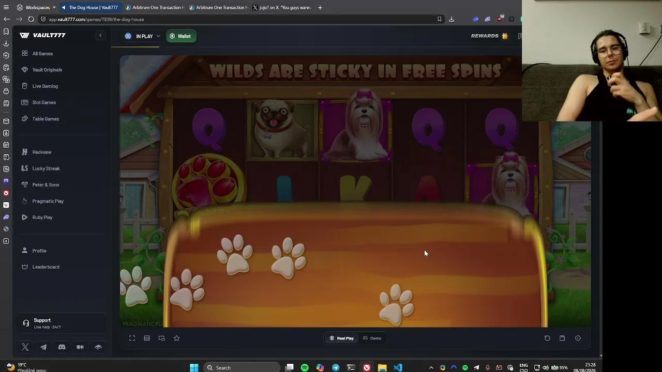Reload the game with the refresh icon

tap(547, 338)
